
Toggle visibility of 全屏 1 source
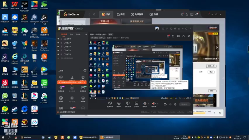(58, 39)
